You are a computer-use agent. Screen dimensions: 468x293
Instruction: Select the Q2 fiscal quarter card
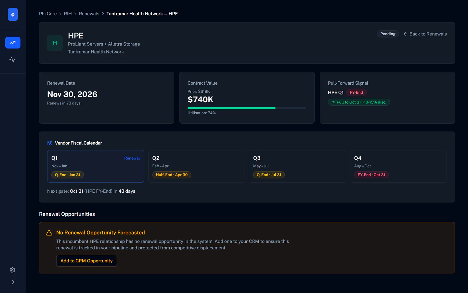[x=197, y=166]
